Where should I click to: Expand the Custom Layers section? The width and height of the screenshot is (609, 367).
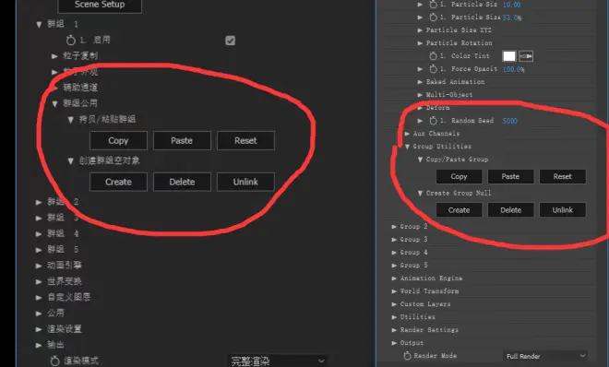tap(394, 304)
